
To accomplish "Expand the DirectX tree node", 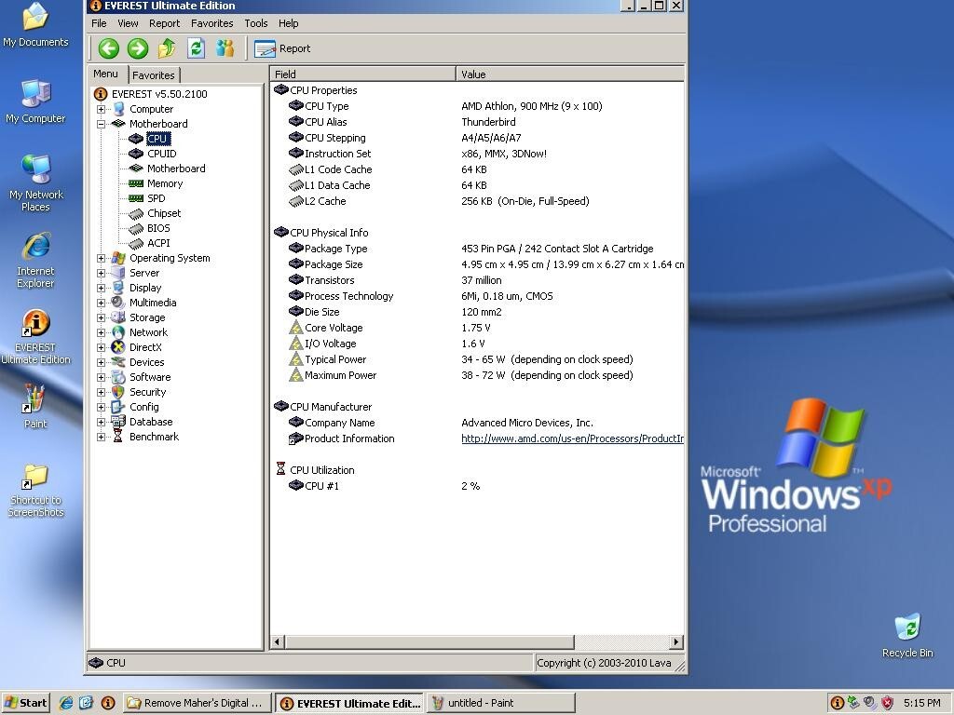I will click(101, 348).
